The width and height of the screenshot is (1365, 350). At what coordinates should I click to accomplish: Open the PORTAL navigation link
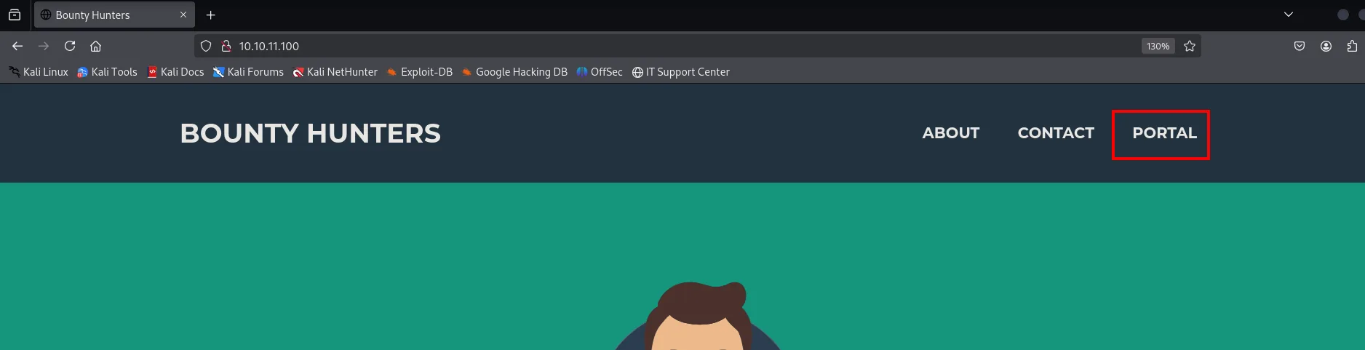(1164, 133)
